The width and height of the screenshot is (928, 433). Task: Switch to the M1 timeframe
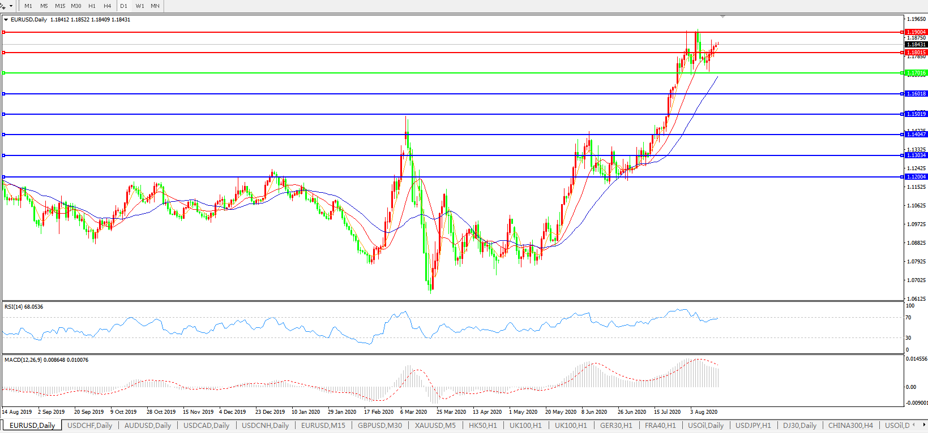[28, 6]
